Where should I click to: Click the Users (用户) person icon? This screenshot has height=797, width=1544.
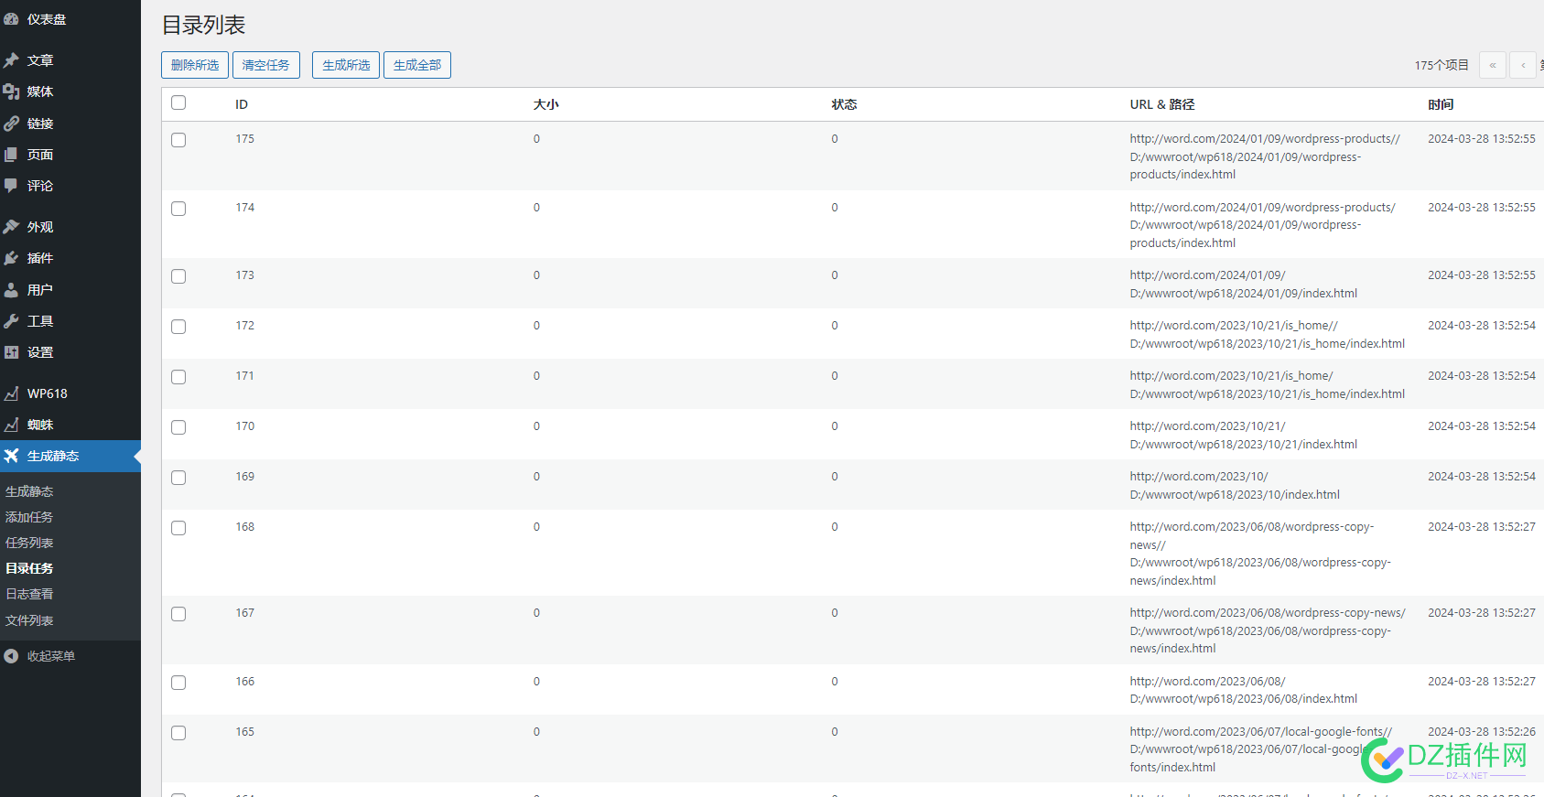[11, 290]
